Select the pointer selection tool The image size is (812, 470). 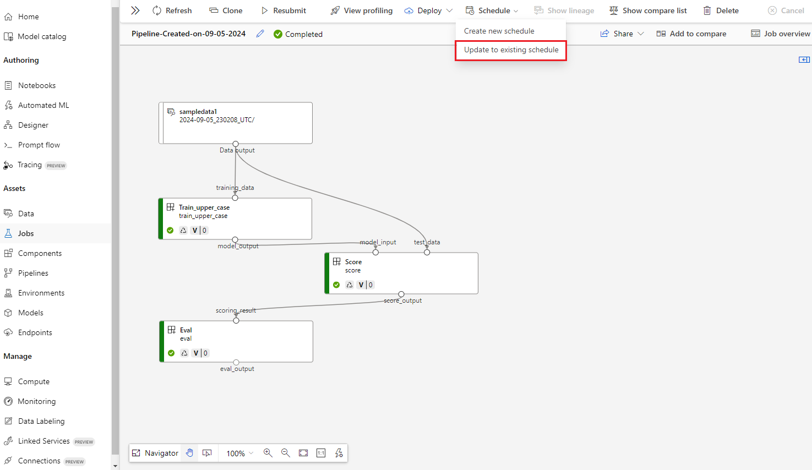(207, 453)
